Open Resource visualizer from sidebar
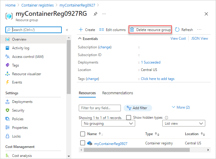 [x=27, y=74]
